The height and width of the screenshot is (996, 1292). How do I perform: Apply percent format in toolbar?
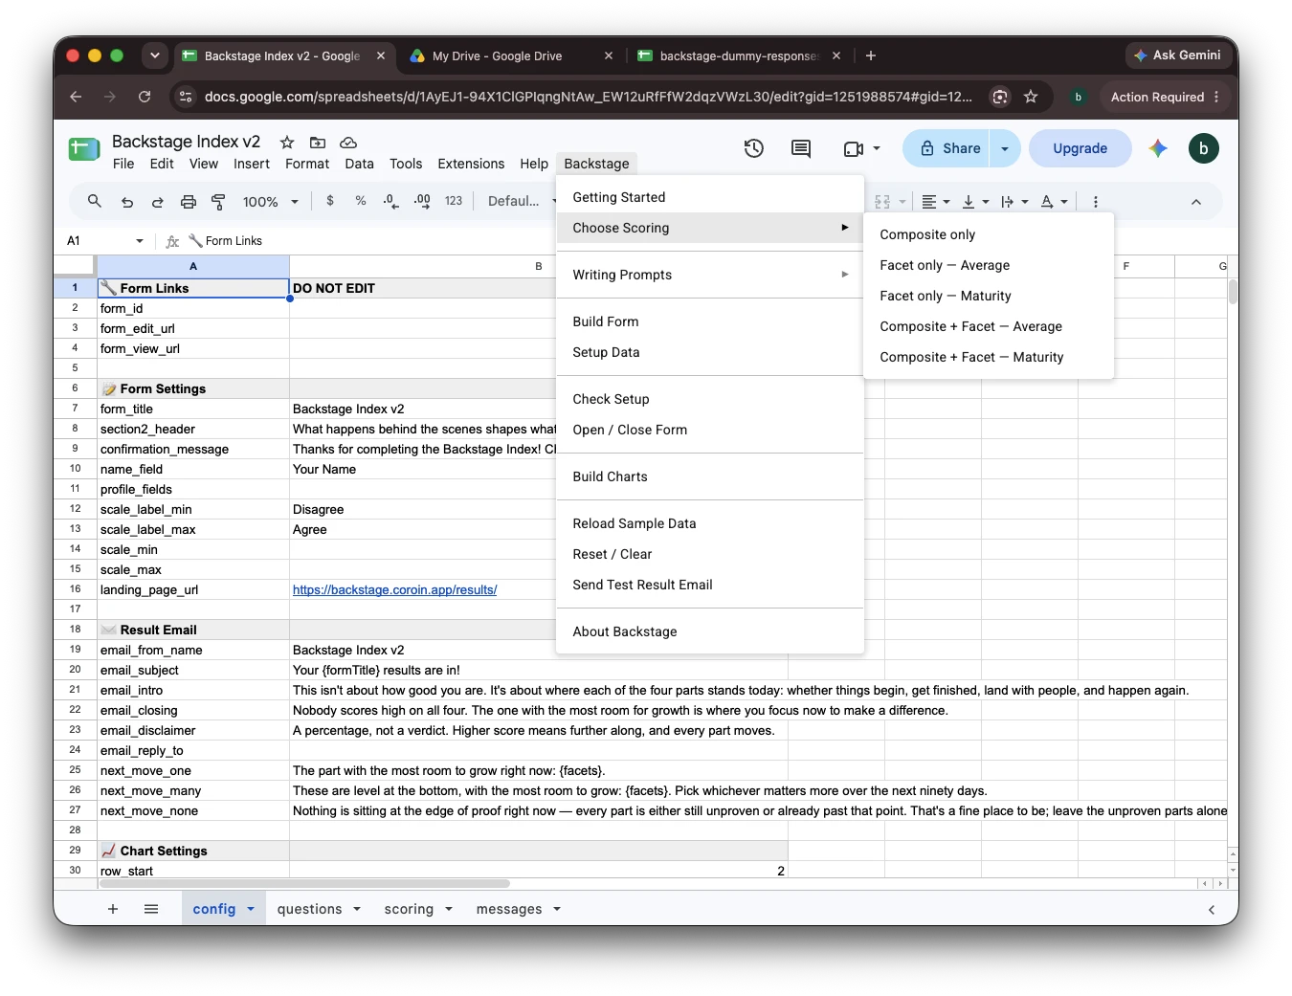click(x=361, y=201)
